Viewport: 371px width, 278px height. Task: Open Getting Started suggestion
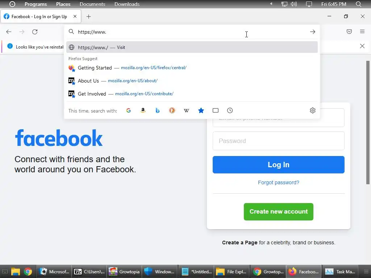pyautogui.click(x=192, y=68)
